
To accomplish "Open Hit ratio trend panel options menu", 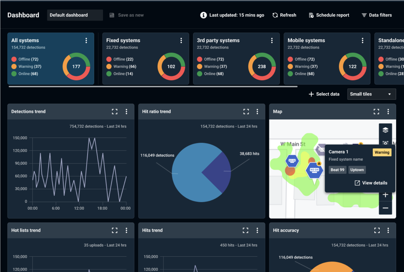I will pyautogui.click(x=257, y=112).
